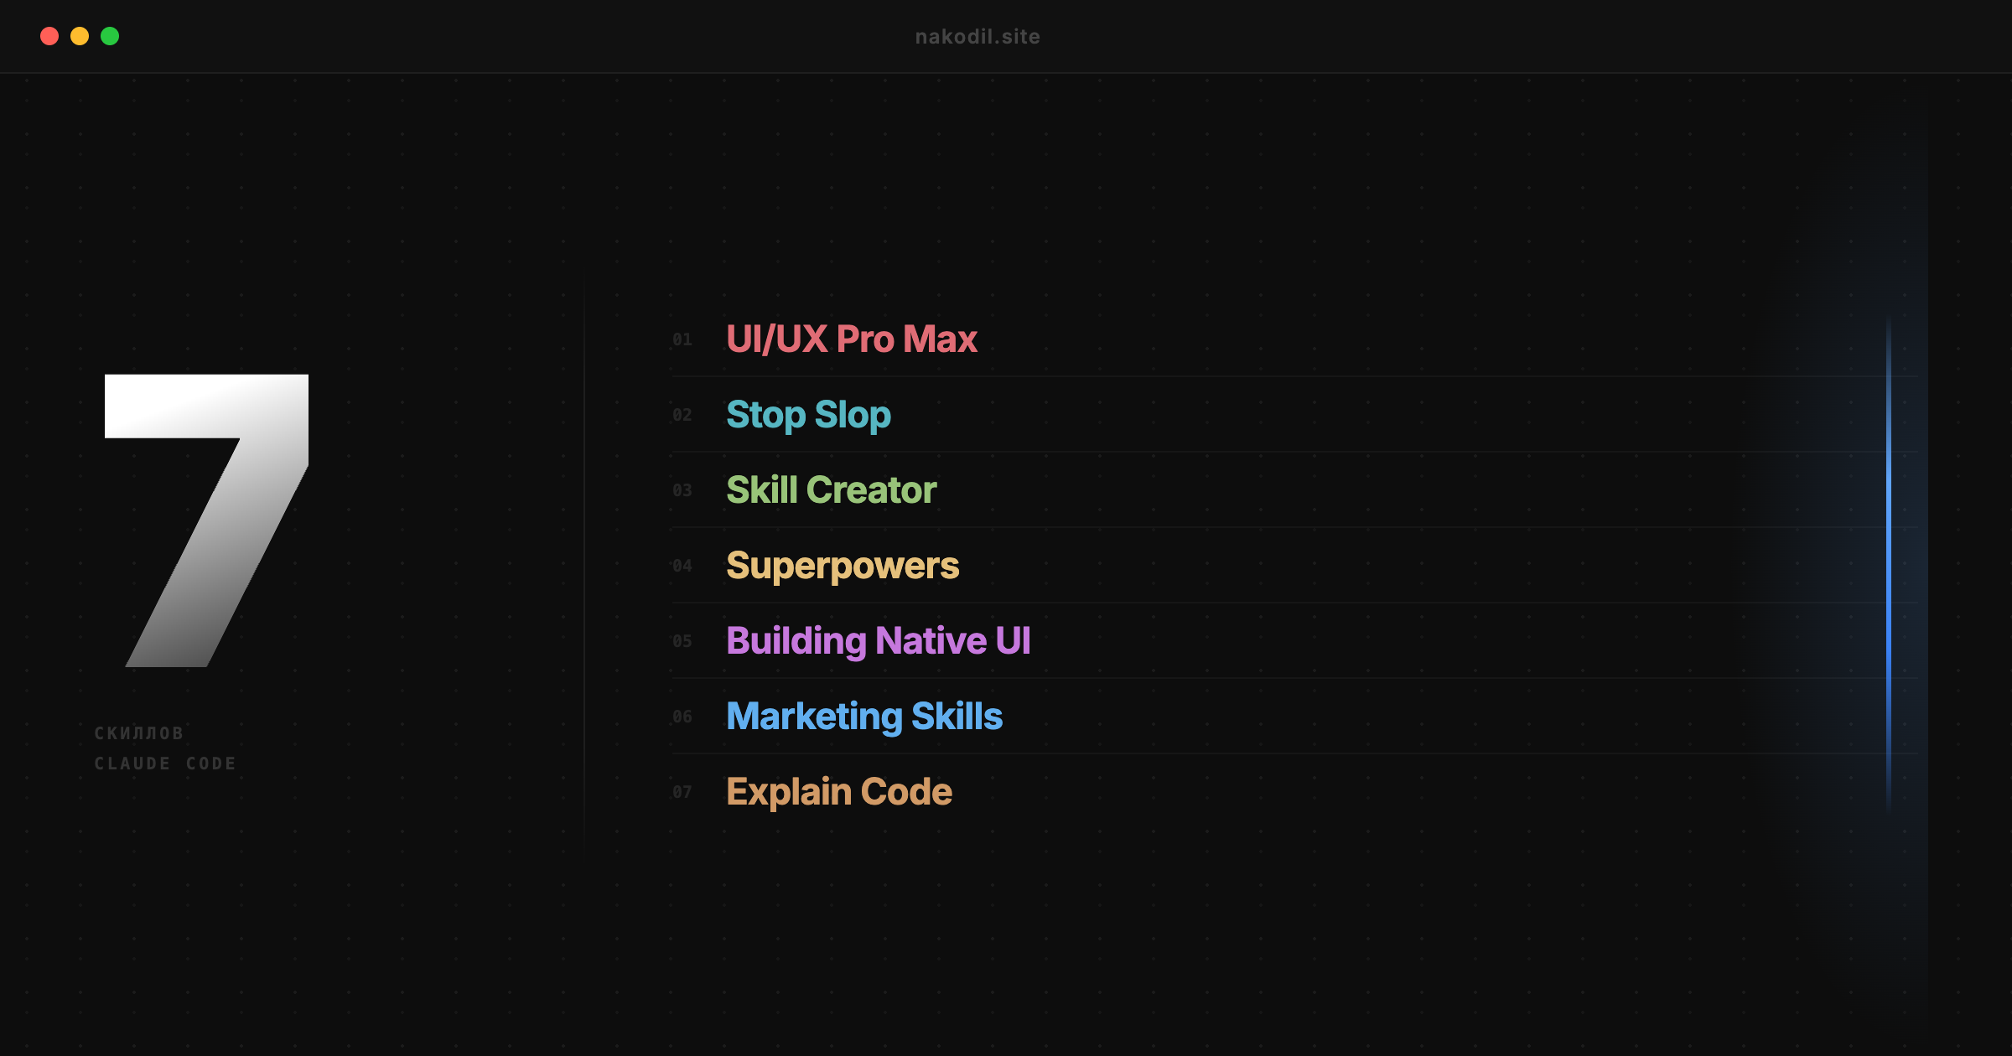Click the green maximize window button
The width and height of the screenshot is (2012, 1056).
point(110,36)
